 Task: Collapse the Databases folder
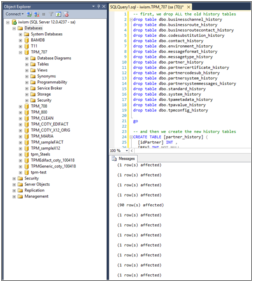tap(14, 29)
